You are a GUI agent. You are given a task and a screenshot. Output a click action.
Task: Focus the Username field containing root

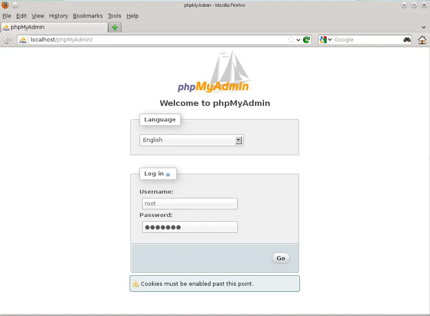click(190, 204)
